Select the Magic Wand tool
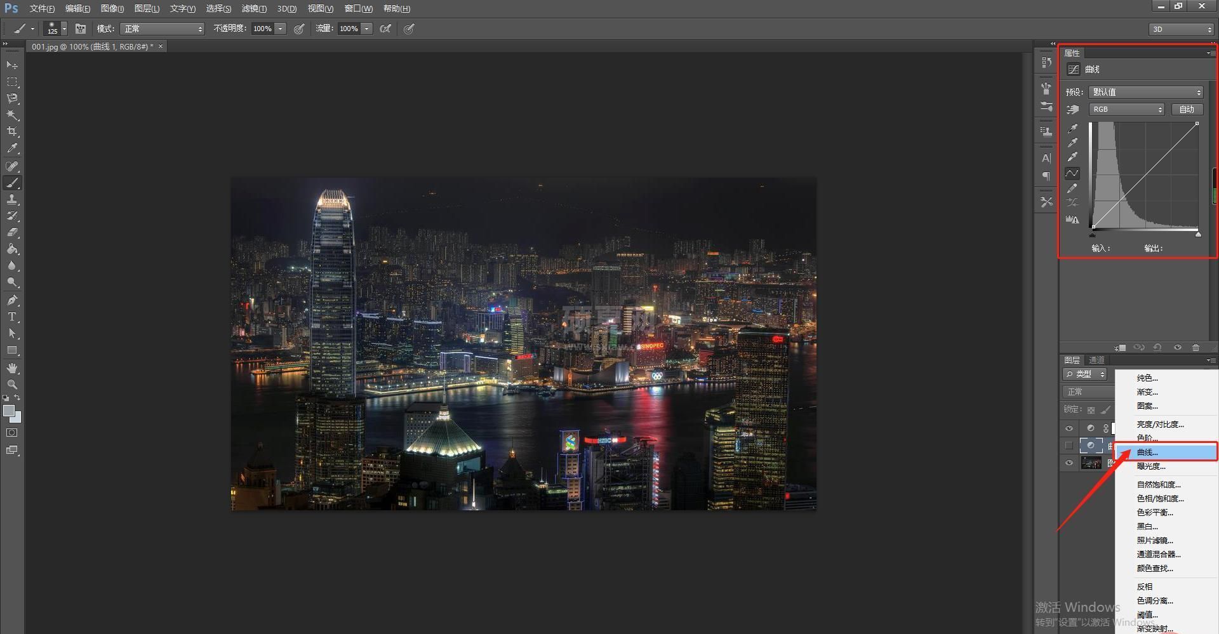Viewport: 1219px width, 634px height. [x=12, y=115]
